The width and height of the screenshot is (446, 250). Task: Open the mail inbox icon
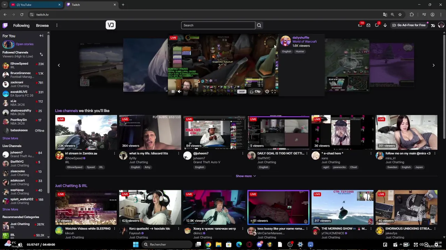click(x=368, y=25)
